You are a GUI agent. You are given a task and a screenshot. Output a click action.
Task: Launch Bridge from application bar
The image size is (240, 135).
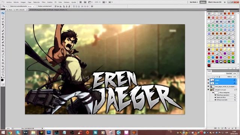tap(81, 2)
